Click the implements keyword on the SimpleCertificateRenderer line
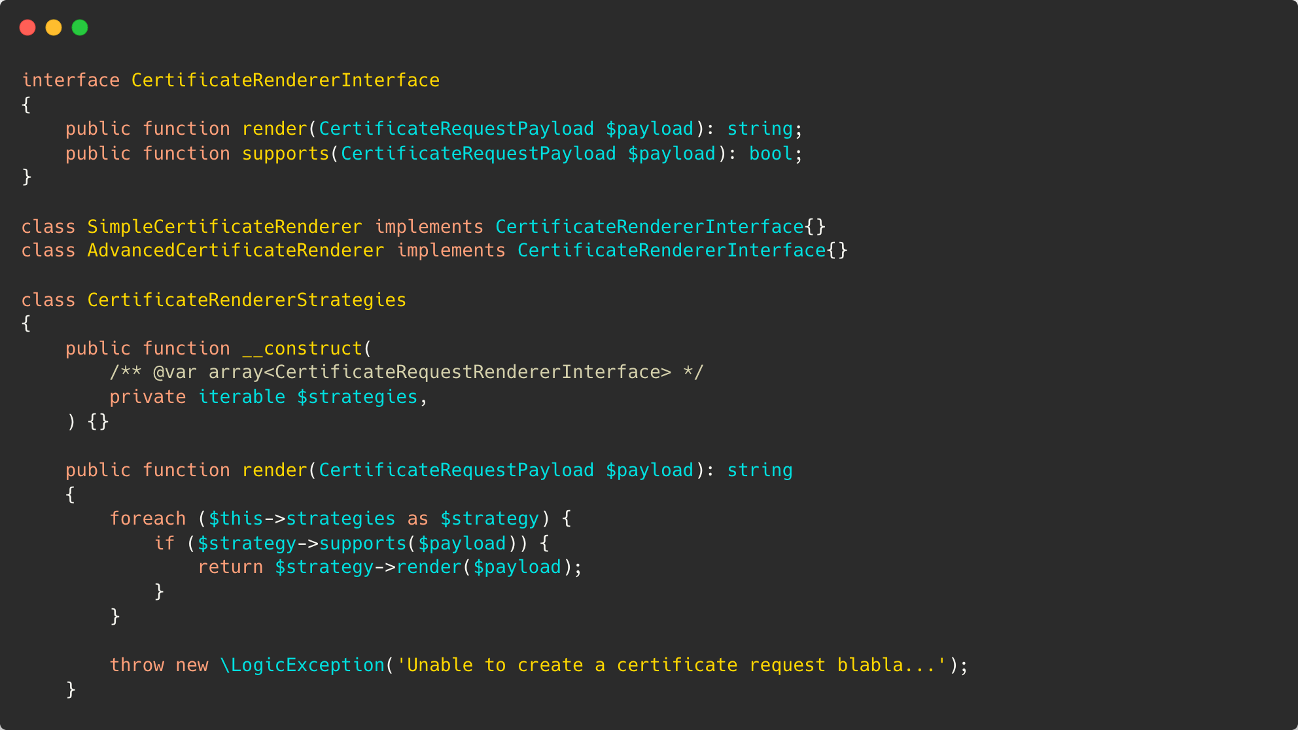This screenshot has width=1298, height=730. click(x=429, y=227)
